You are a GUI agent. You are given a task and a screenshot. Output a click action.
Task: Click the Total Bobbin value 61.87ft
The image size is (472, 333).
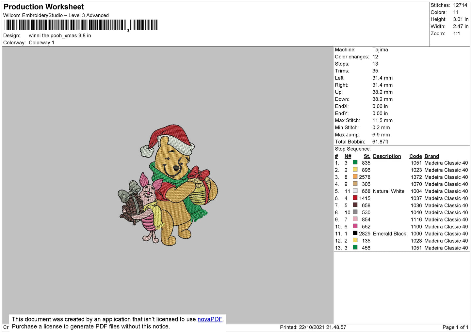pyautogui.click(x=380, y=142)
